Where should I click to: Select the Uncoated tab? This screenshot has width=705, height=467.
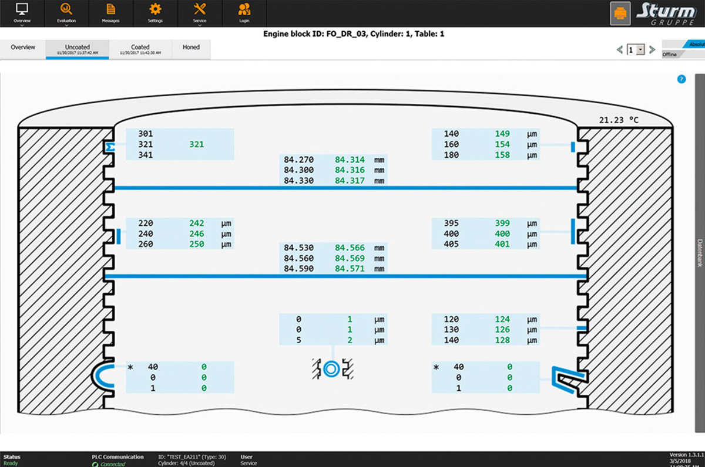pos(78,49)
